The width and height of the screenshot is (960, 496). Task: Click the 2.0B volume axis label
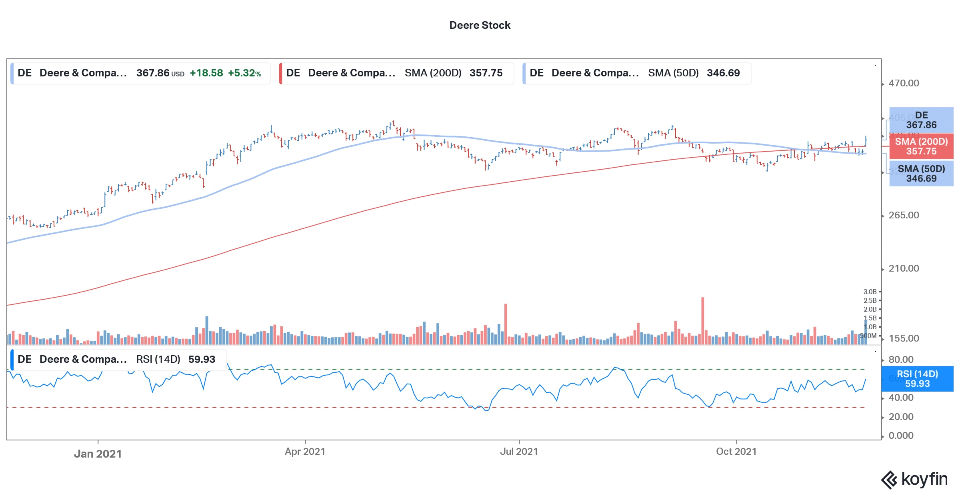(870, 310)
